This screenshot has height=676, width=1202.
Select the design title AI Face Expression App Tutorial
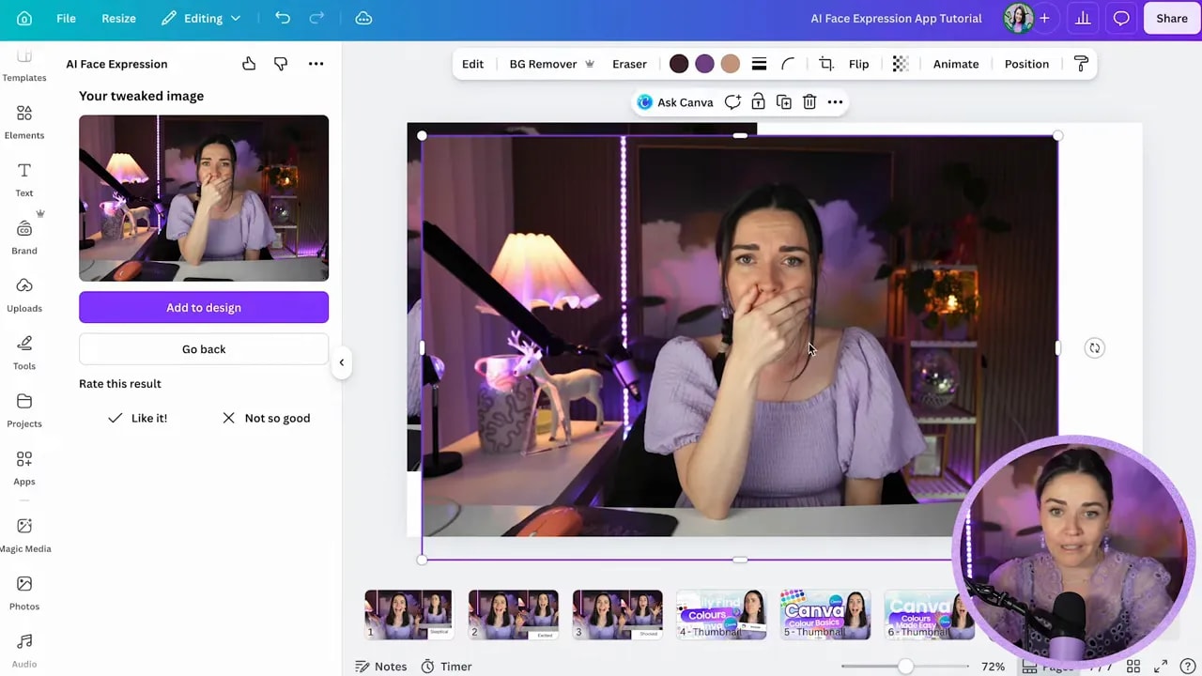coord(896,18)
